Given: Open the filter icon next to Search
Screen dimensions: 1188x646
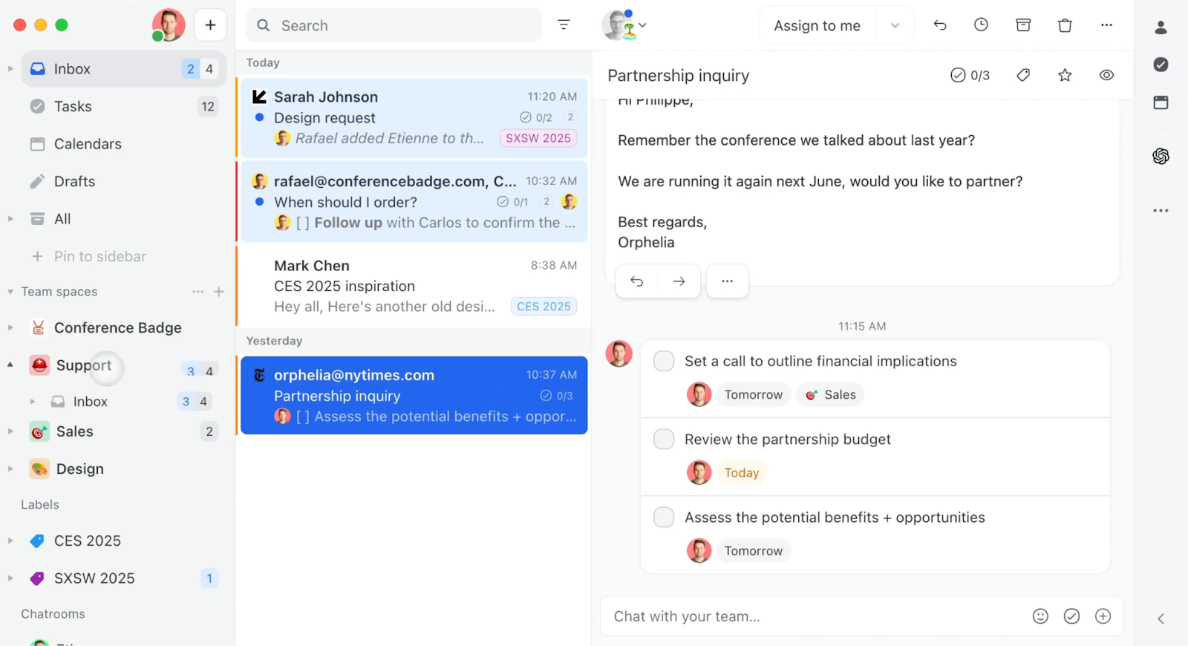Looking at the screenshot, I should coord(564,25).
